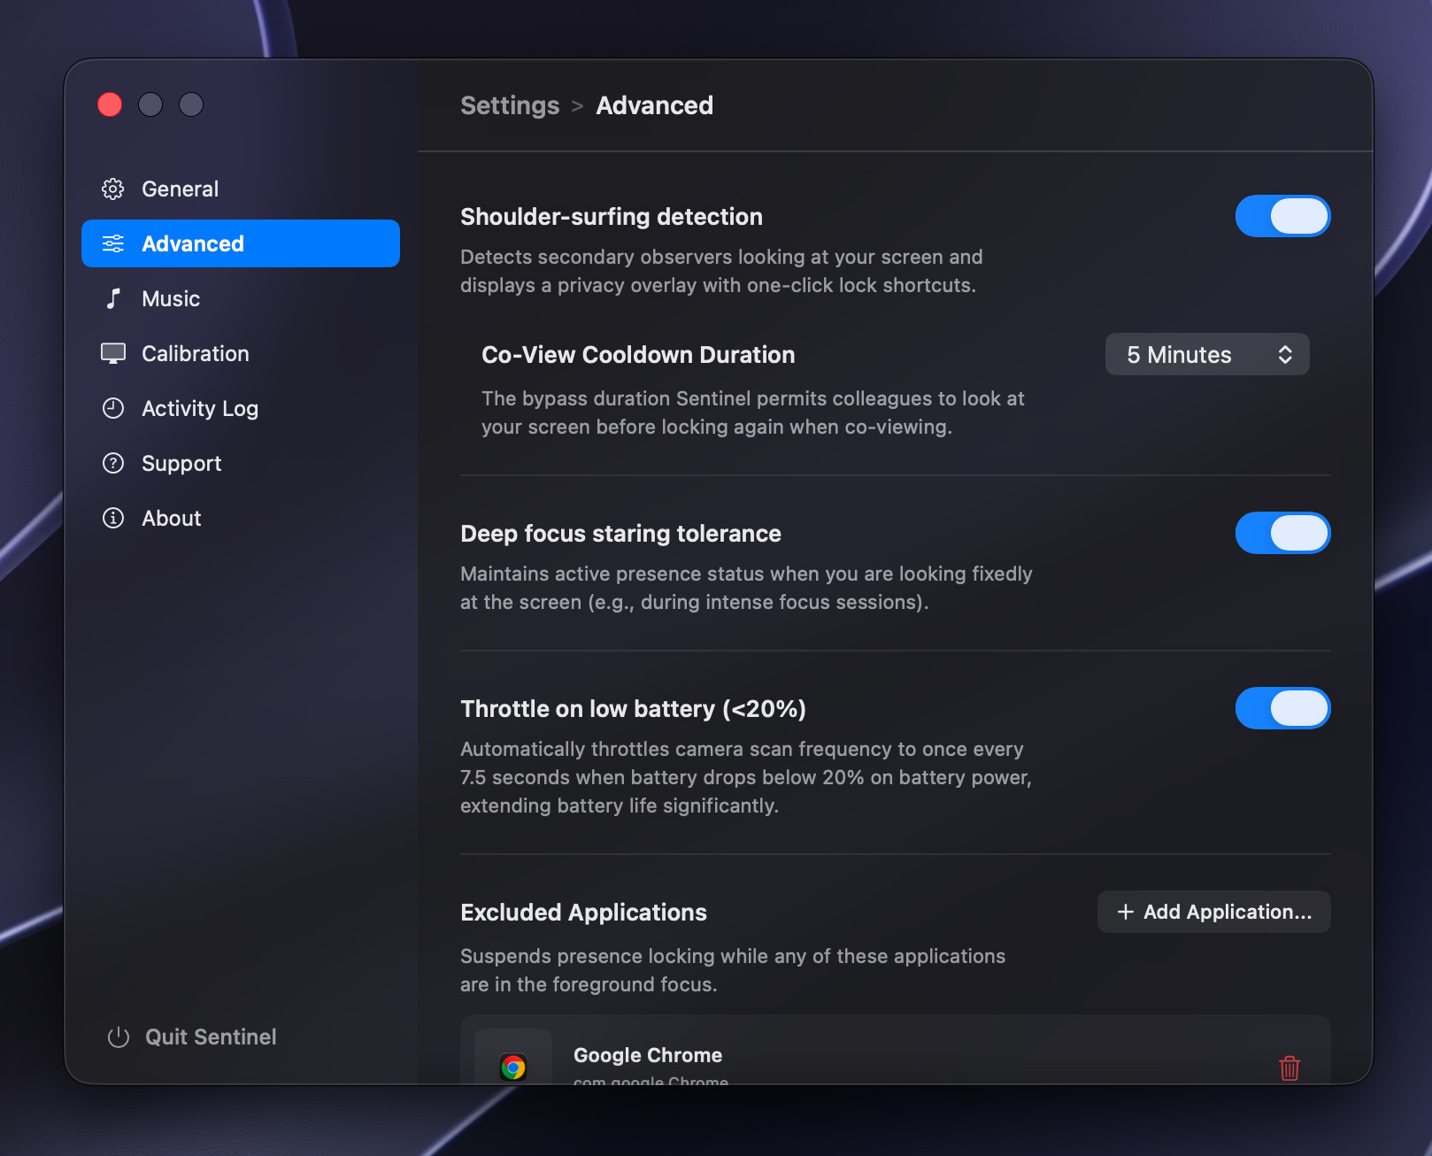Open the General settings section

point(241,189)
